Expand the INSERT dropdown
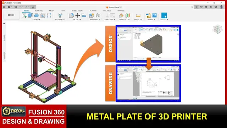 tap(151, 20)
